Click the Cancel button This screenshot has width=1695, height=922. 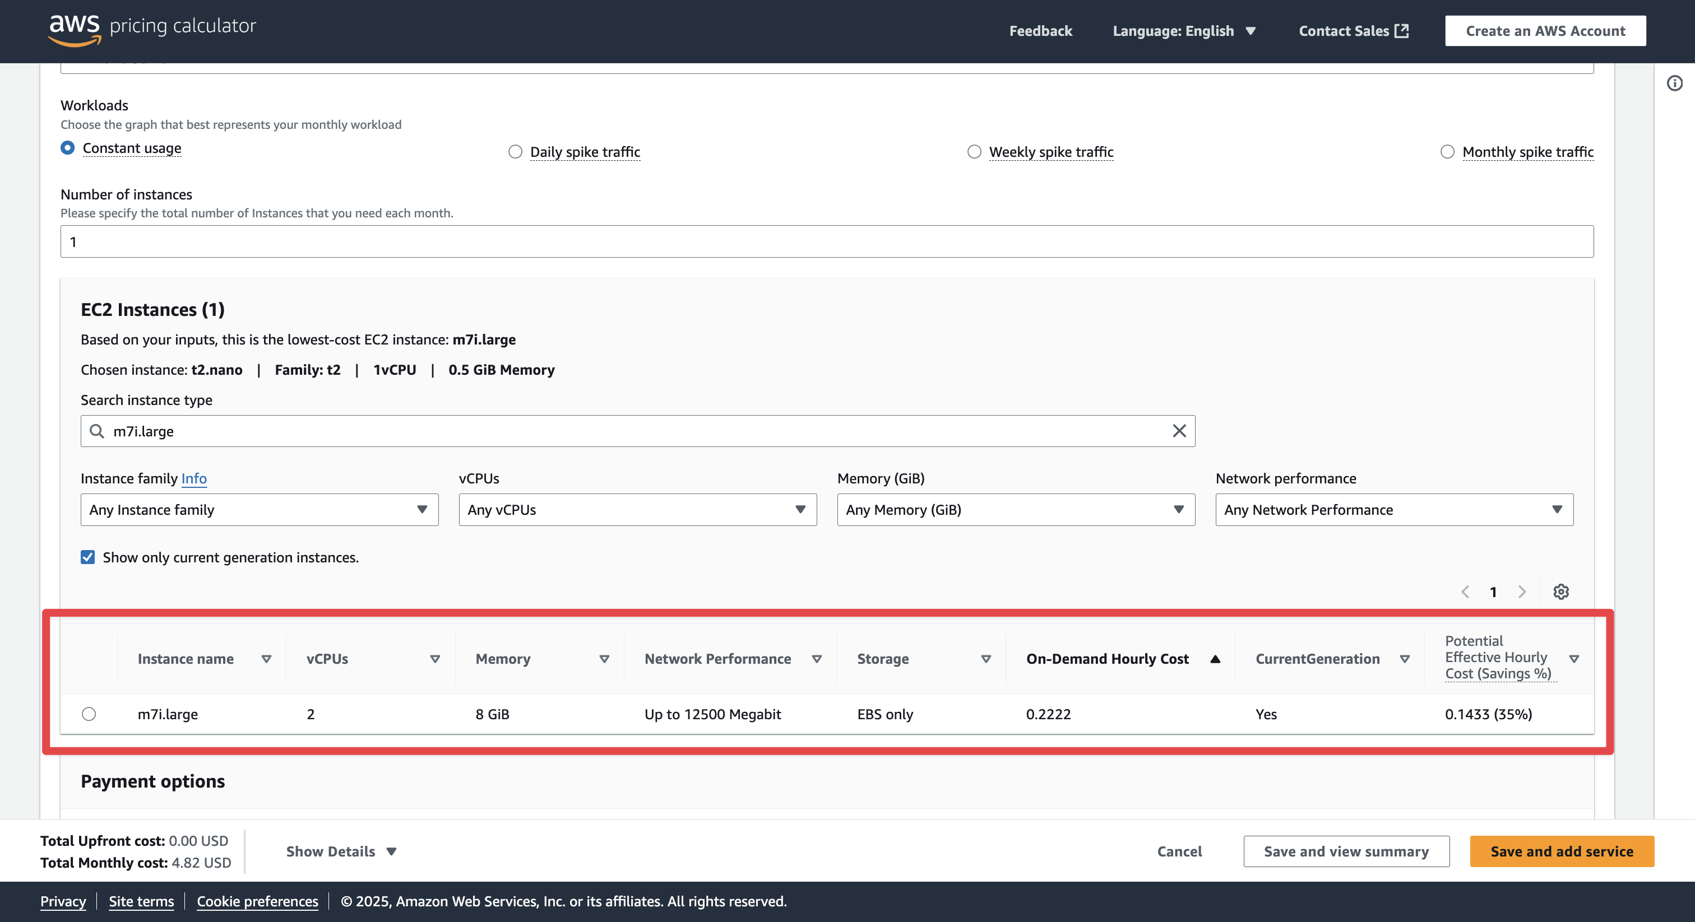[1179, 851]
